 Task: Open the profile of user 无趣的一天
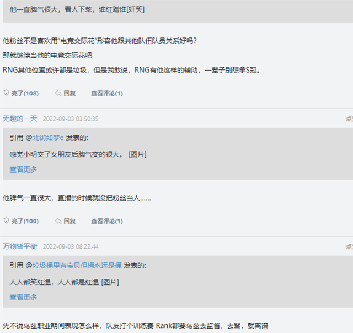[x=20, y=119]
